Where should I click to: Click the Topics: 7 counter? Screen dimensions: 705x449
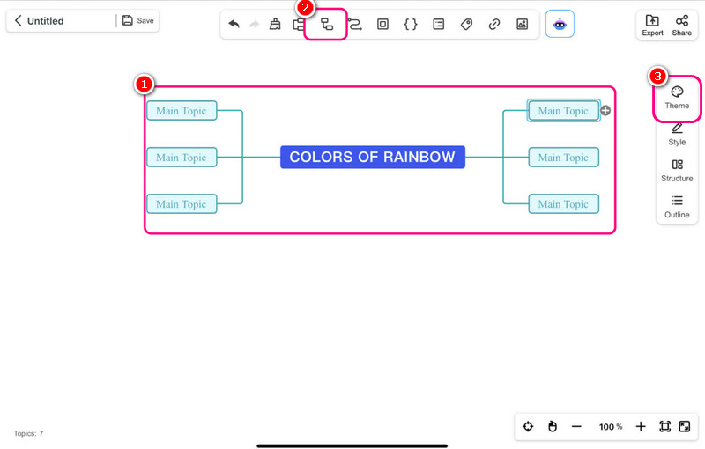pyautogui.click(x=28, y=433)
